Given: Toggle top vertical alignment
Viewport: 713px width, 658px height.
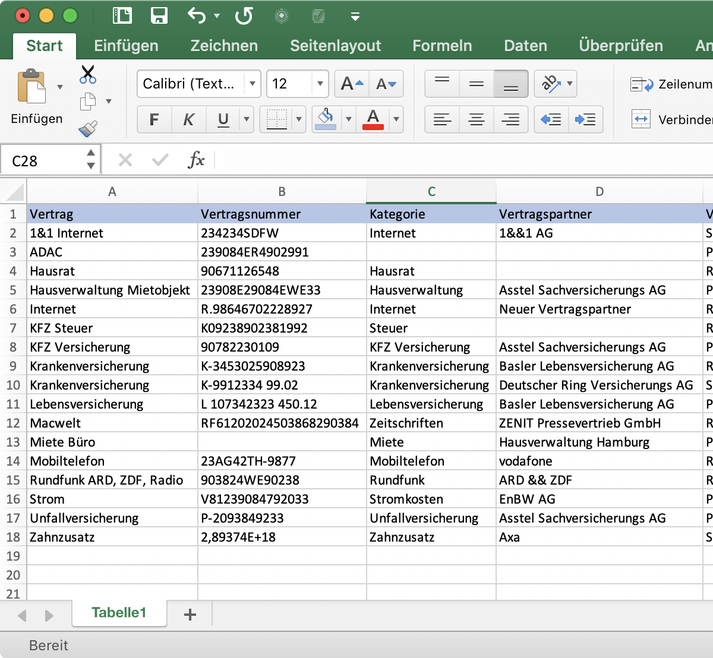Looking at the screenshot, I should pos(442,84).
